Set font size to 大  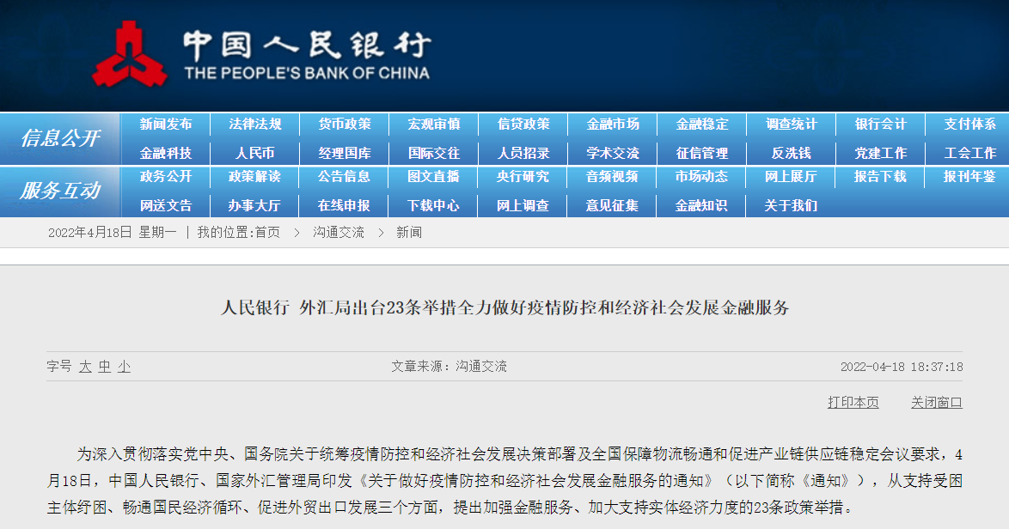pos(85,367)
